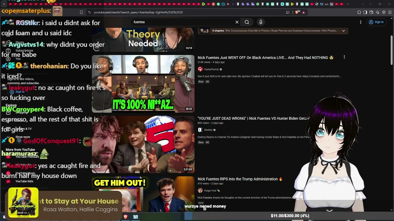Play the Theory Needed thumbnail with 14:10
This screenshot has height=221, width=394.
(x=143, y=39)
